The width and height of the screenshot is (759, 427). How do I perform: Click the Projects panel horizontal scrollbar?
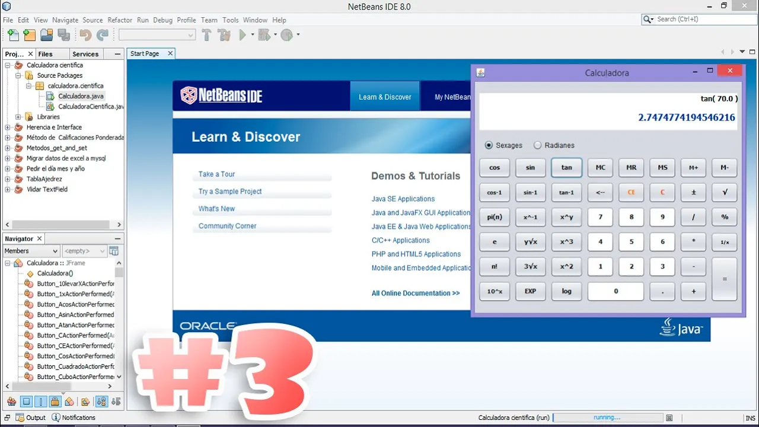click(62, 225)
